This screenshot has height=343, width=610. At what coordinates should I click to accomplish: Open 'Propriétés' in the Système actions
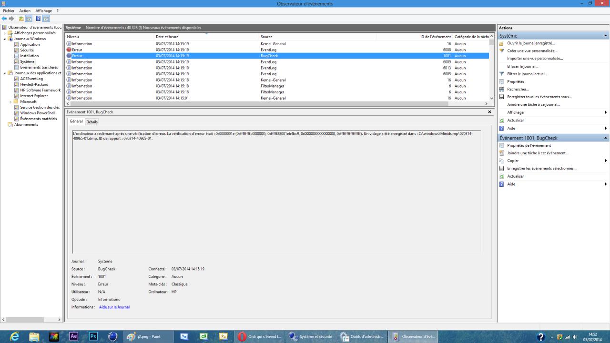[x=516, y=81]
